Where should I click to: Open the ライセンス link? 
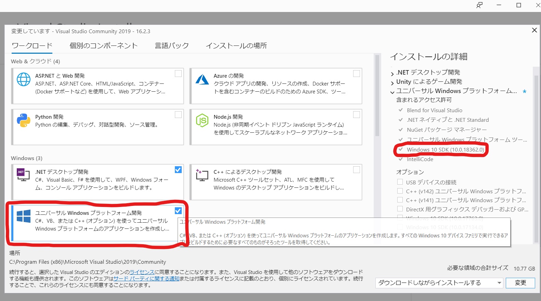(x=142, y=272)
